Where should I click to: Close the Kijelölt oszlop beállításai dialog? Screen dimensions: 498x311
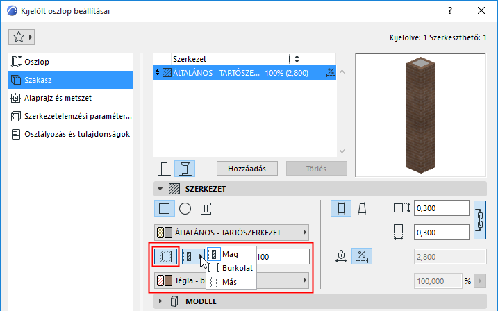click(x=481, y=10)
